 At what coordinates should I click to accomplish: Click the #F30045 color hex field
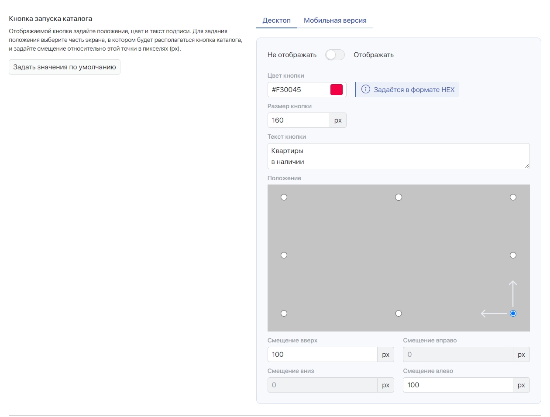pos(299,89)
